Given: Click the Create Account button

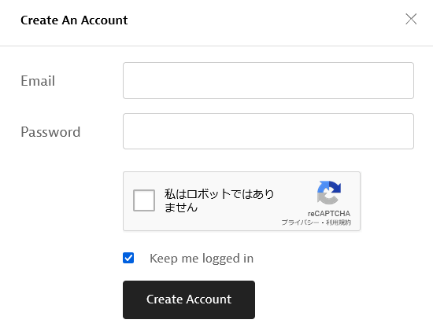Looking at the screenshot, I should (x=189, y=299).
